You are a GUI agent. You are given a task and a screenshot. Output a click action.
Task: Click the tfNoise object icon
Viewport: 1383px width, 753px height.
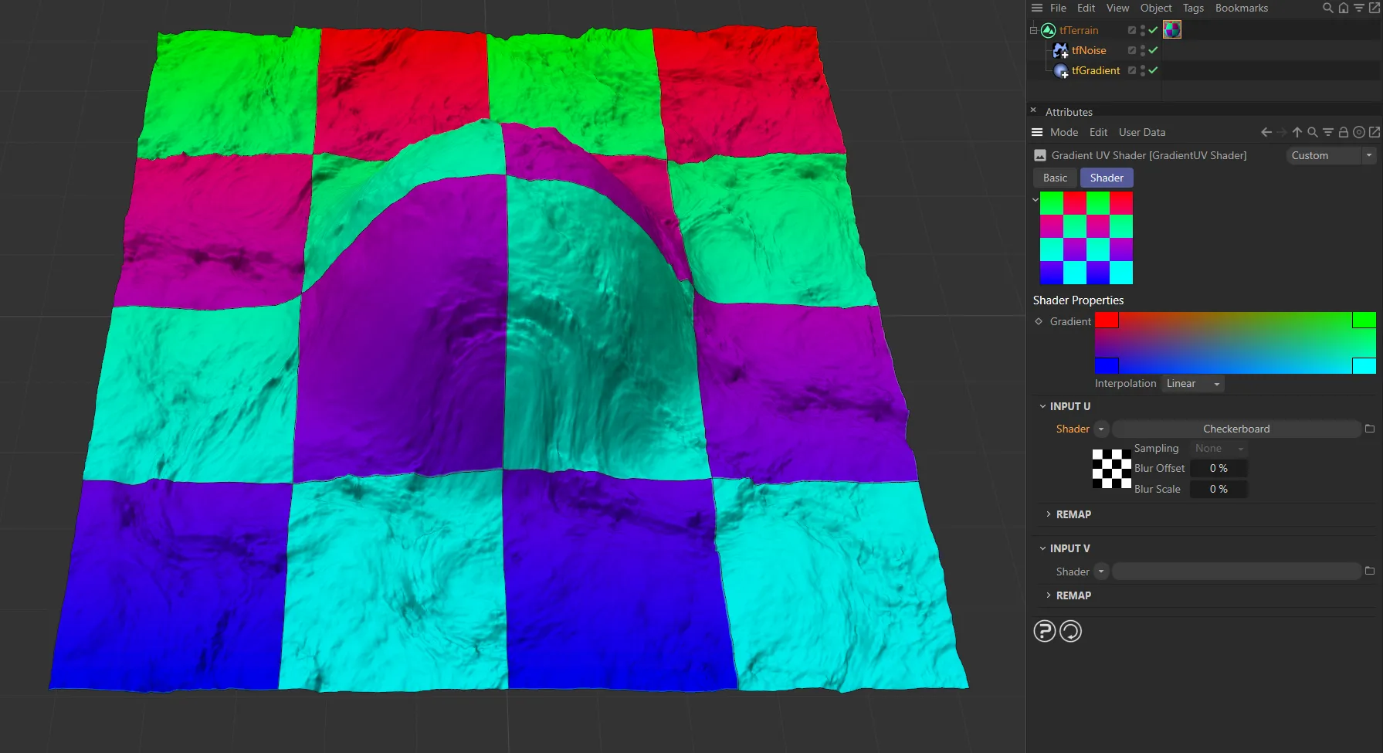click(x=1060, y=50)
